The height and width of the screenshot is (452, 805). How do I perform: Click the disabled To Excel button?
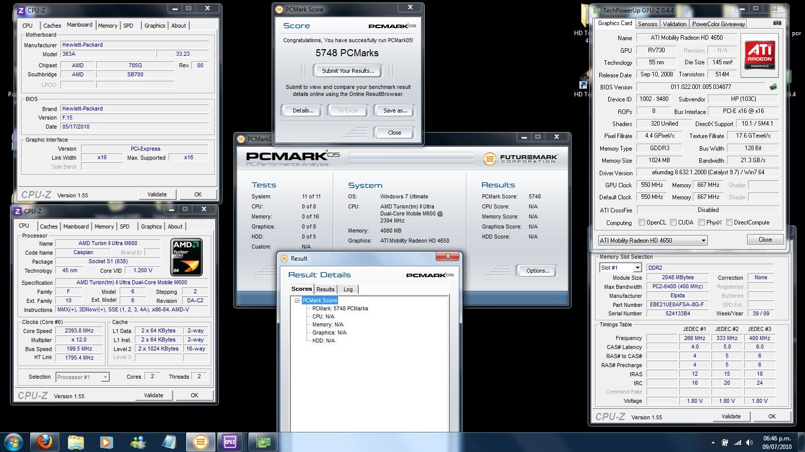pos(348,110)
